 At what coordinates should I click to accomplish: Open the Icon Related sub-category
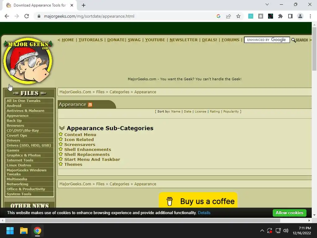[x=79, y=140]
